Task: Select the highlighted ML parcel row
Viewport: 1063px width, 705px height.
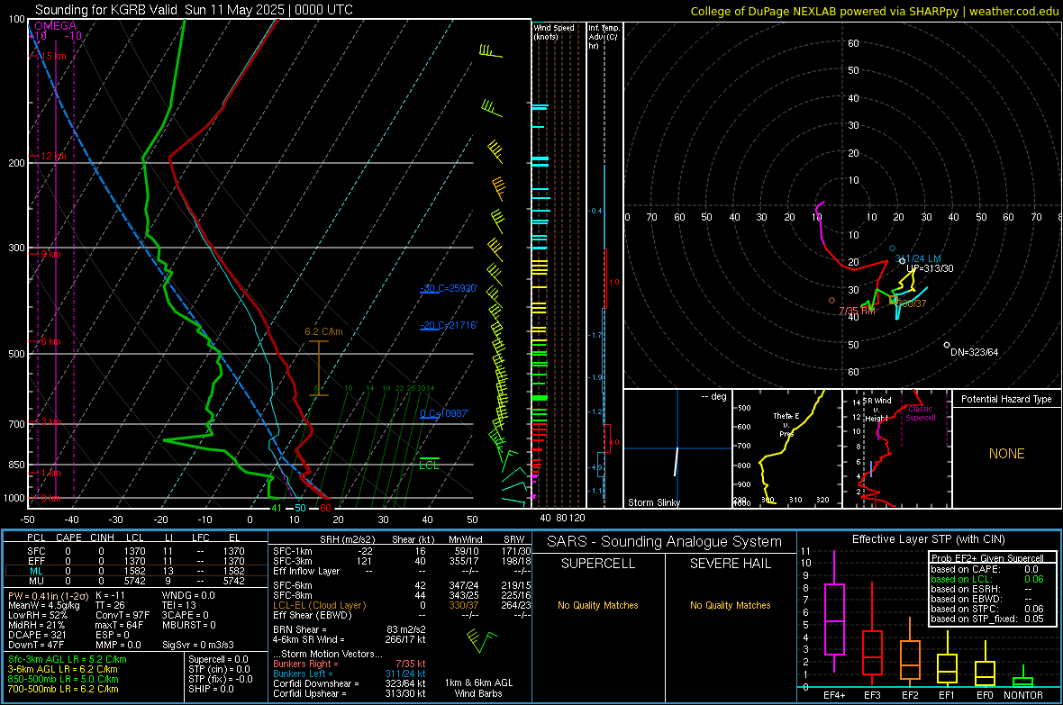Action: 134,571
